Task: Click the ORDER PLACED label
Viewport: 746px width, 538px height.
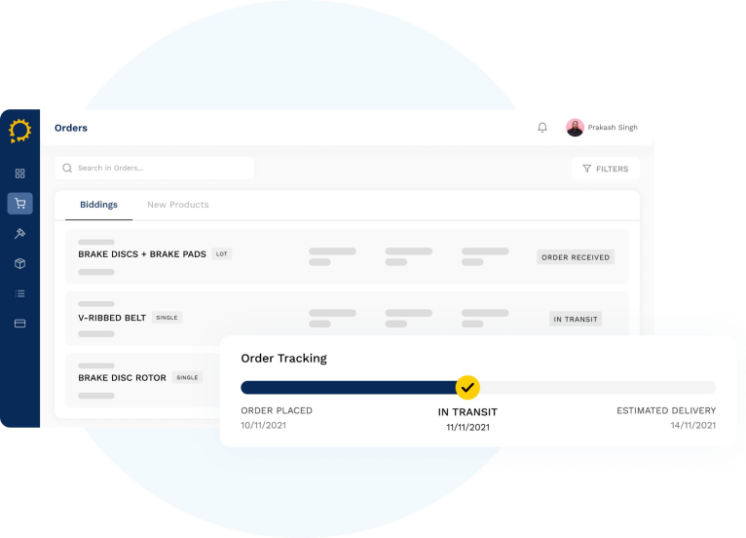Action: [277, 410]
